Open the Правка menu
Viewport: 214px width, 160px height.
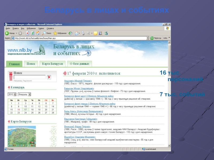pyautogui.click(x=16, y=29)
